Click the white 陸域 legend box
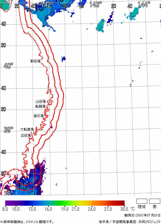 tap(142, 201)
